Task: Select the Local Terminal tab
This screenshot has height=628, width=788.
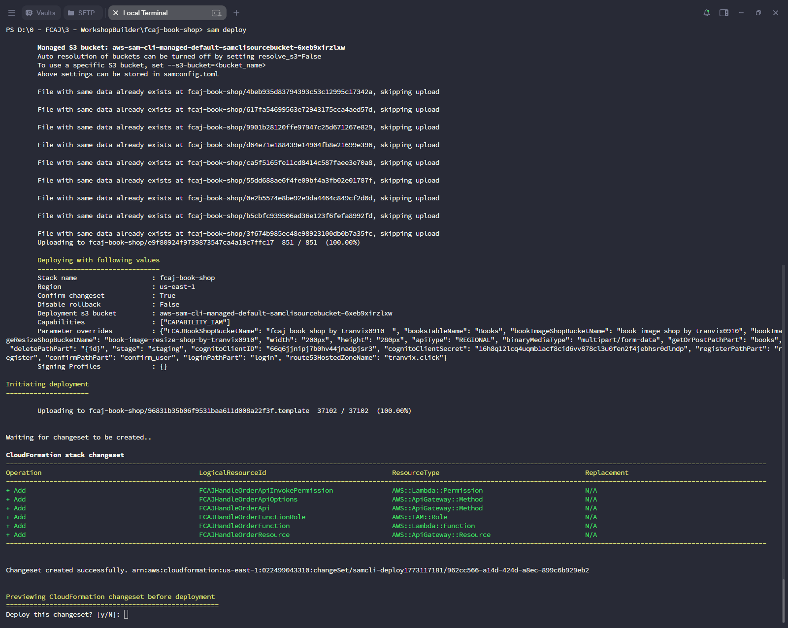Action: 167,13
